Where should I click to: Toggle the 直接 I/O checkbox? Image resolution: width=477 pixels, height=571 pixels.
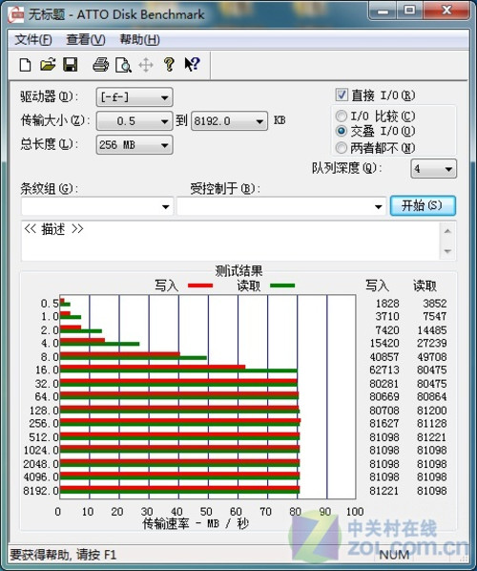click(x=342, y=95)
